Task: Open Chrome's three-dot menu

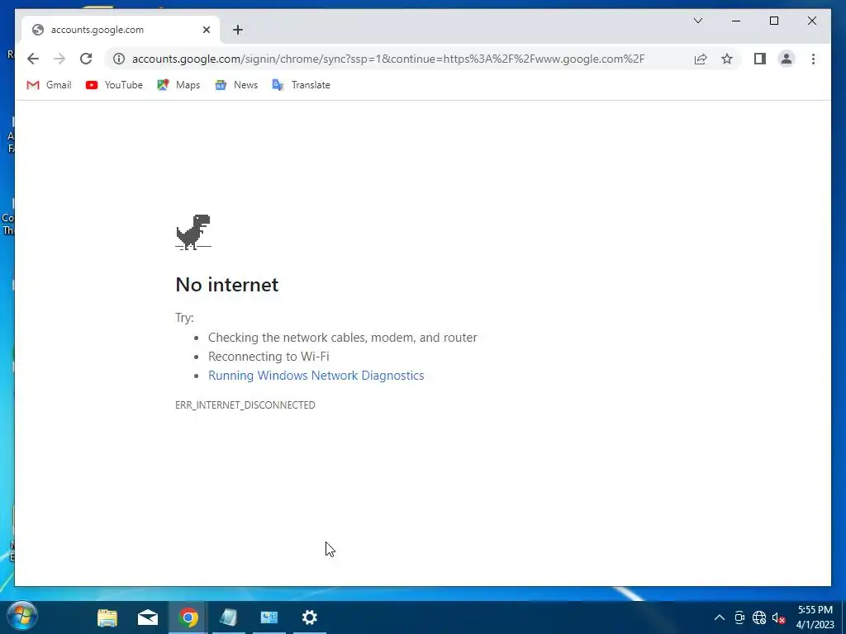Action: pos(813,59)
